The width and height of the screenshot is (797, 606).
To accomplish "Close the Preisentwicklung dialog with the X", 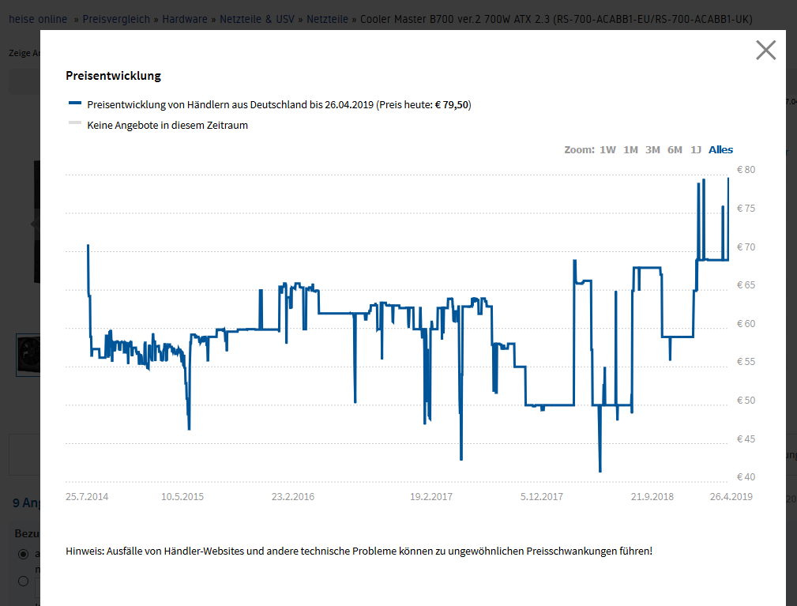I will pyautogui.click(x=765, y=51).
